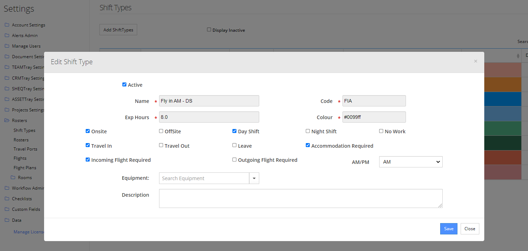Image resolution: width=528 pixels, height=251 pixels.
Task: Click the Search Equipment field
Action: (x=204, y=178)
